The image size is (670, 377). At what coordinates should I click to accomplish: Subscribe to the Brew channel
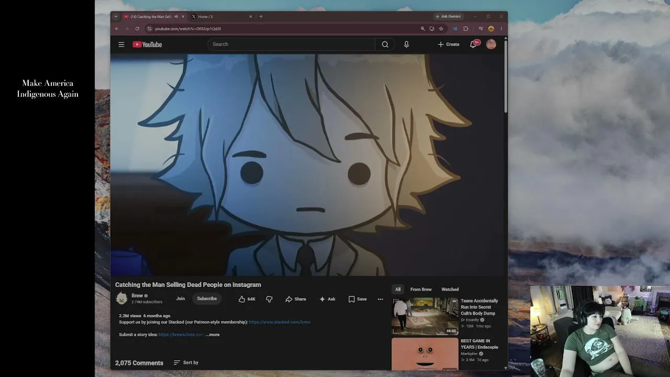pos(207,298)
